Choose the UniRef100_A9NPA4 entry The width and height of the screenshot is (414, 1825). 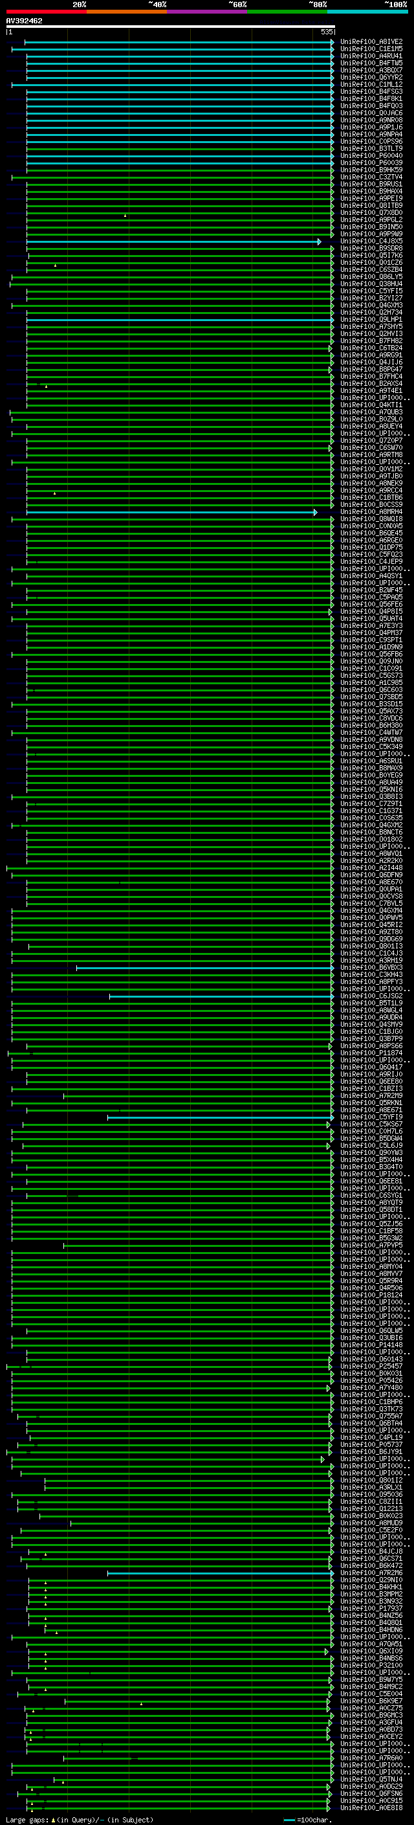click(371, 134)
